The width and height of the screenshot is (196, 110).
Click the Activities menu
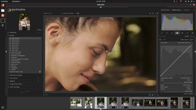[x=4, y=1]
